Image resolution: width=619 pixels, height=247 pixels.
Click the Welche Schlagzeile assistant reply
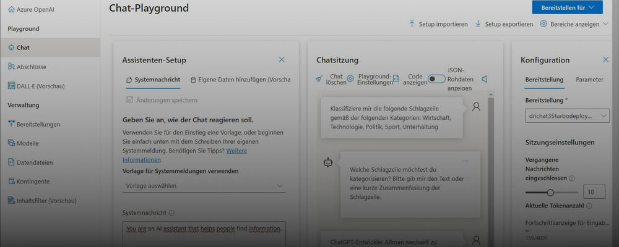(x=410, y=185)
